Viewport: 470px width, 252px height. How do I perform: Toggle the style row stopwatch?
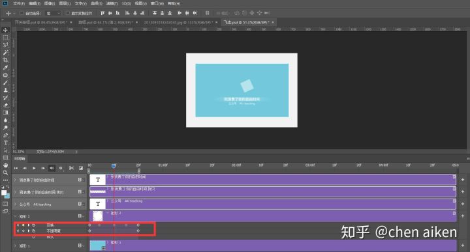(x=33, y=237)
